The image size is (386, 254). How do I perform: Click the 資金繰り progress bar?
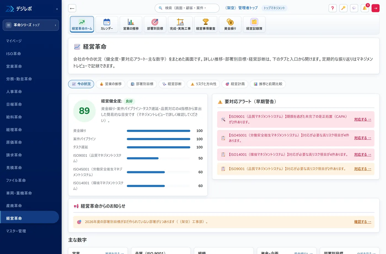159,131
